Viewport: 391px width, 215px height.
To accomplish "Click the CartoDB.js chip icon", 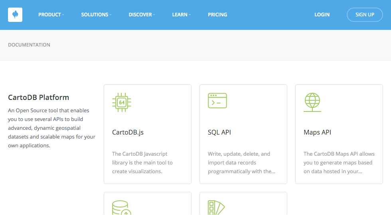I will pos(122,102).
